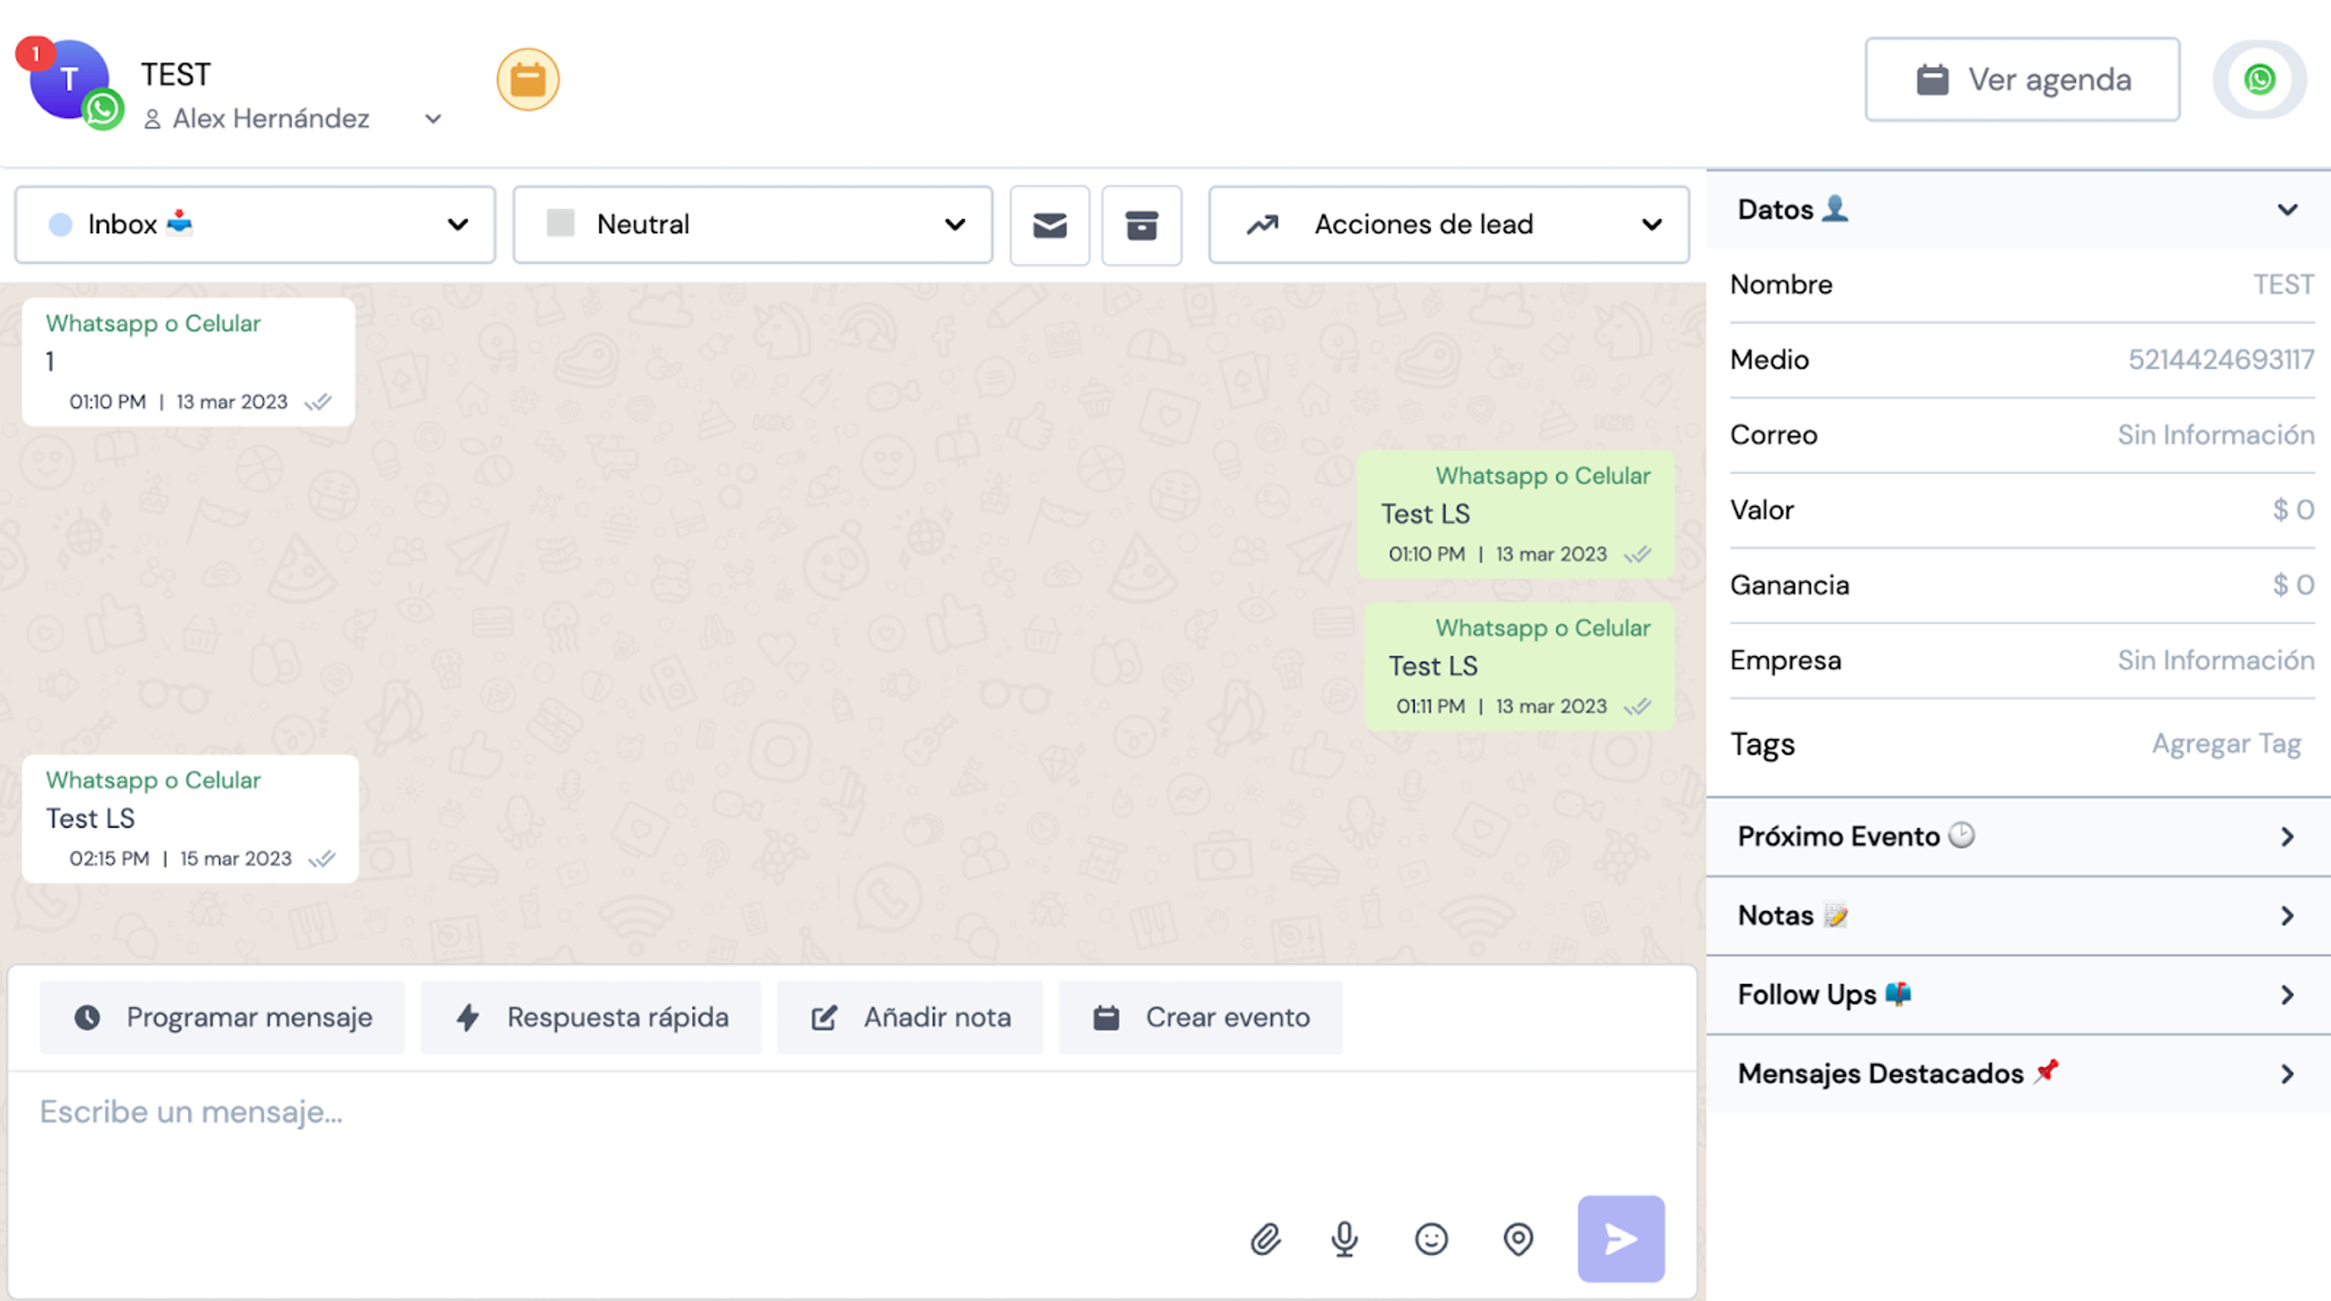Click the orange calendar icon in header

point(528,80)
